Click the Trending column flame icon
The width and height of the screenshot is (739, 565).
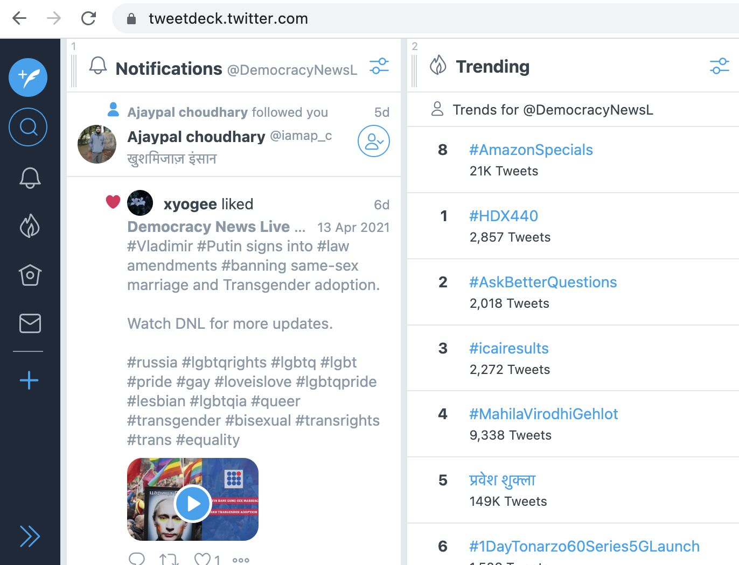pyautogui.click(x=438, y=66)
